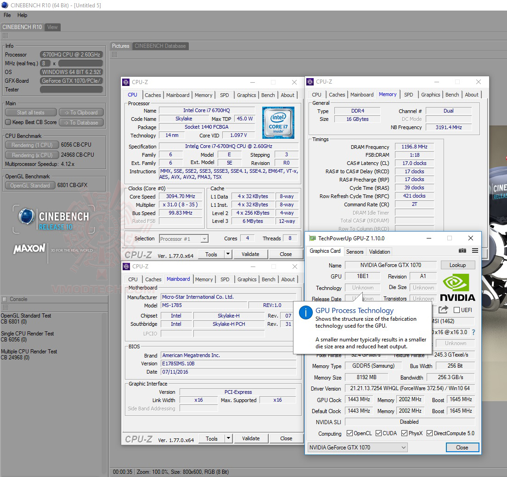Click the top-left CPU-Z title bar icon

coord(126,82)
